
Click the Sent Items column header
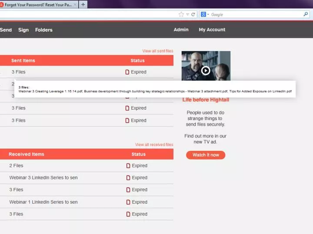coord(23,61)
